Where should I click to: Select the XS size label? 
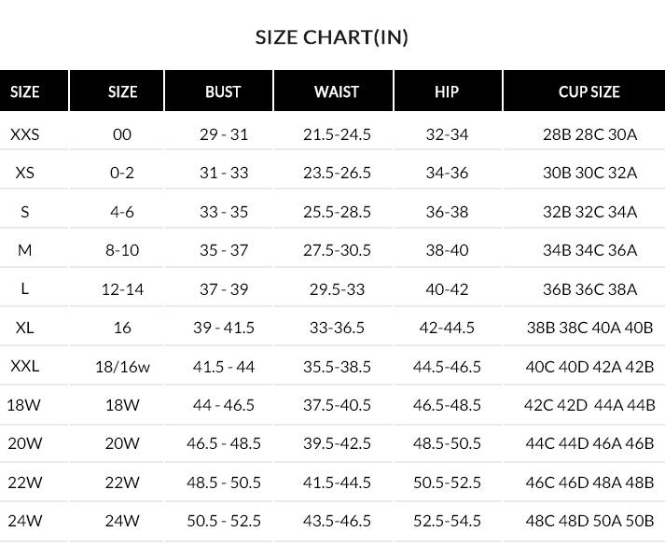pyautogui.click(x=25, y=173)
